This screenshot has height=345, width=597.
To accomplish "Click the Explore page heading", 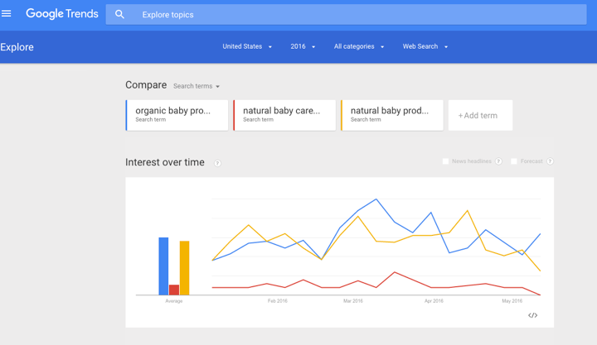I will tap(17, 47).
